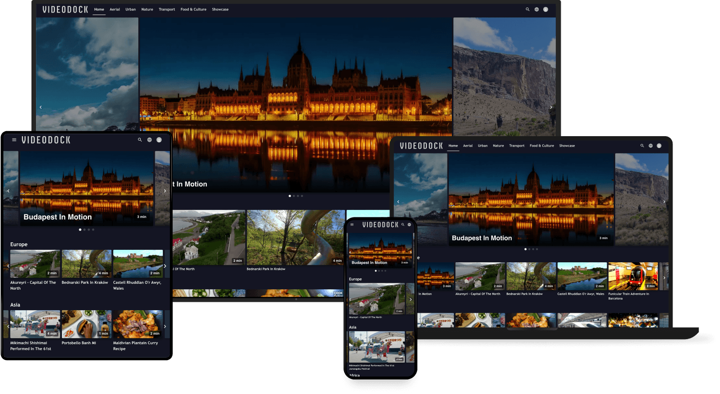Select the Home tab on the laptop
The height and width of the screenshot is (394, 720).
coord(453,146)
